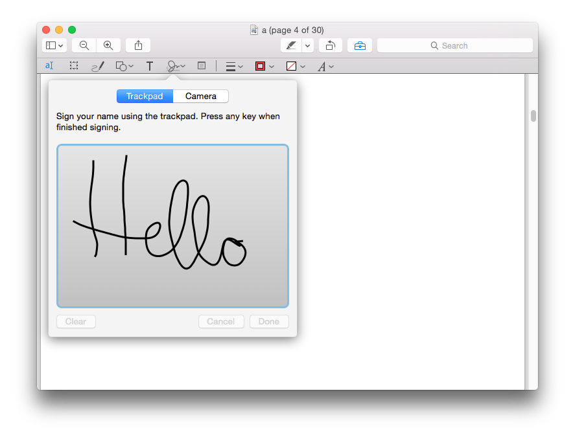
Task: Zoom in with the plus magnifier
Action: coord(108,45)
